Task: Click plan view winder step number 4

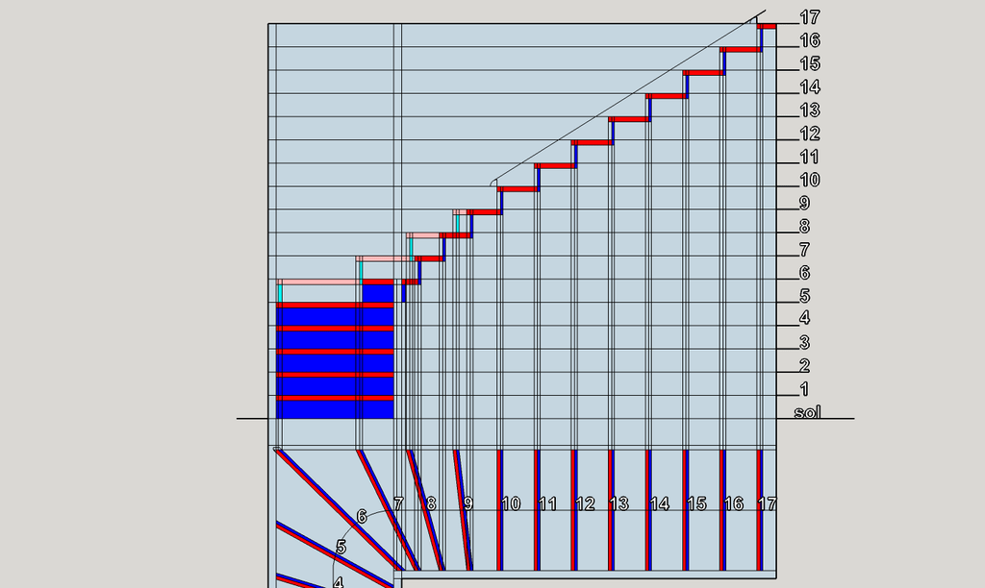Action: tap(338, 581)
